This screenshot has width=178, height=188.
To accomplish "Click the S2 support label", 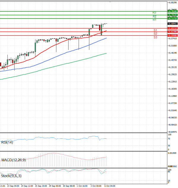I will pos(155,34).
